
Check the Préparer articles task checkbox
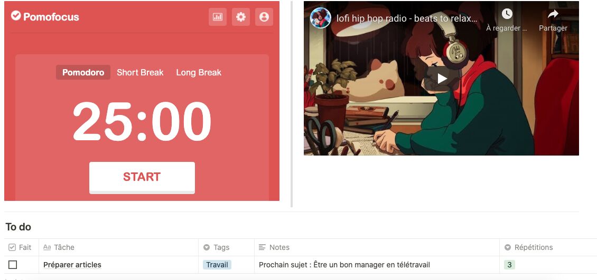[x=13, y=264]
